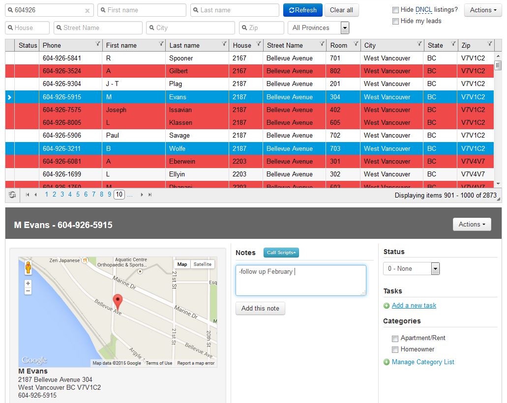Image resolution: width=507 pixels, height=403 pixels.
Task: Click Report a map error link
Action: pos(196,363)
